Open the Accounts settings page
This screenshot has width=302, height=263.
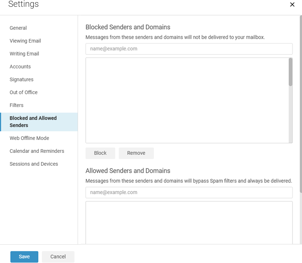20,67
